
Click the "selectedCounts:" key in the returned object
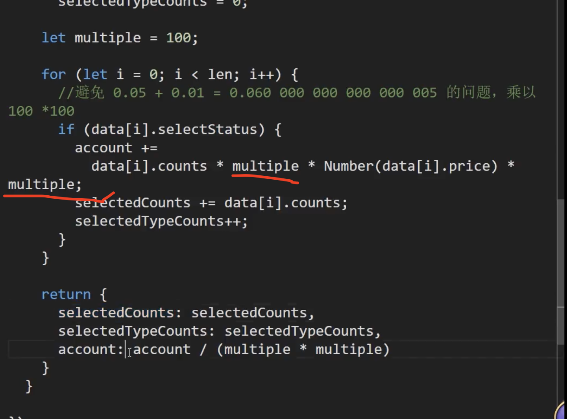(x=120, y=313)
